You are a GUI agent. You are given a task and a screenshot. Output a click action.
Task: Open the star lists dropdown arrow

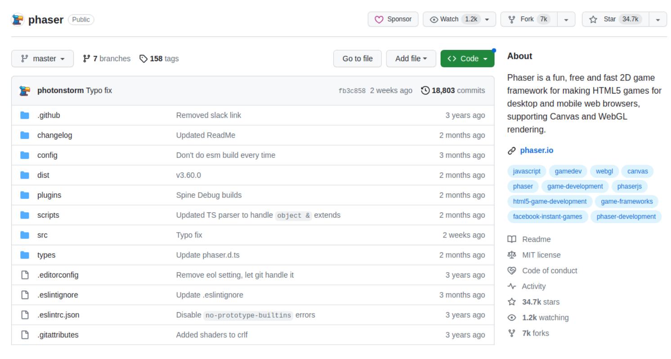(658, 20)
